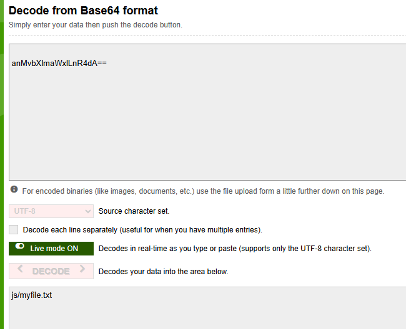Click the Simply enter your data instruction text

click(x=96, y=25)
